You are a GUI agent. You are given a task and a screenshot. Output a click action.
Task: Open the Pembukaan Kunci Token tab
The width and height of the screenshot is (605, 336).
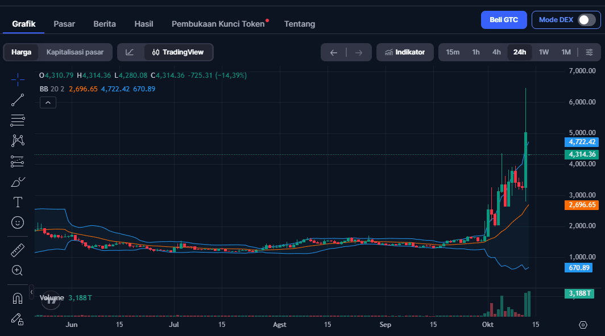218,24
